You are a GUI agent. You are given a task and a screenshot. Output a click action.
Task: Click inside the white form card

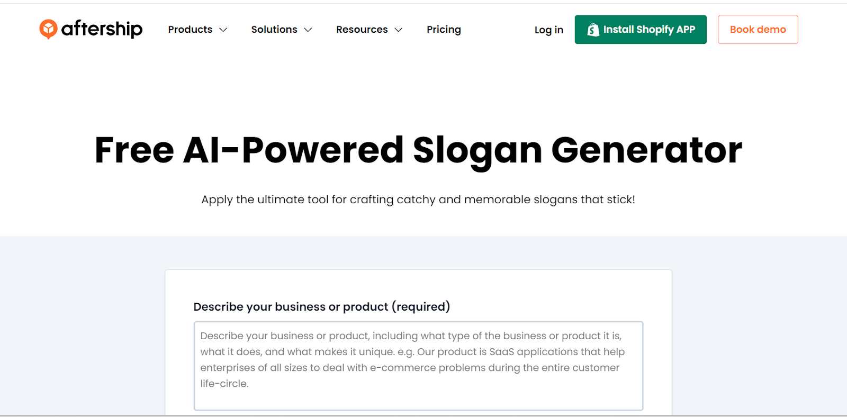click(418, 286)
